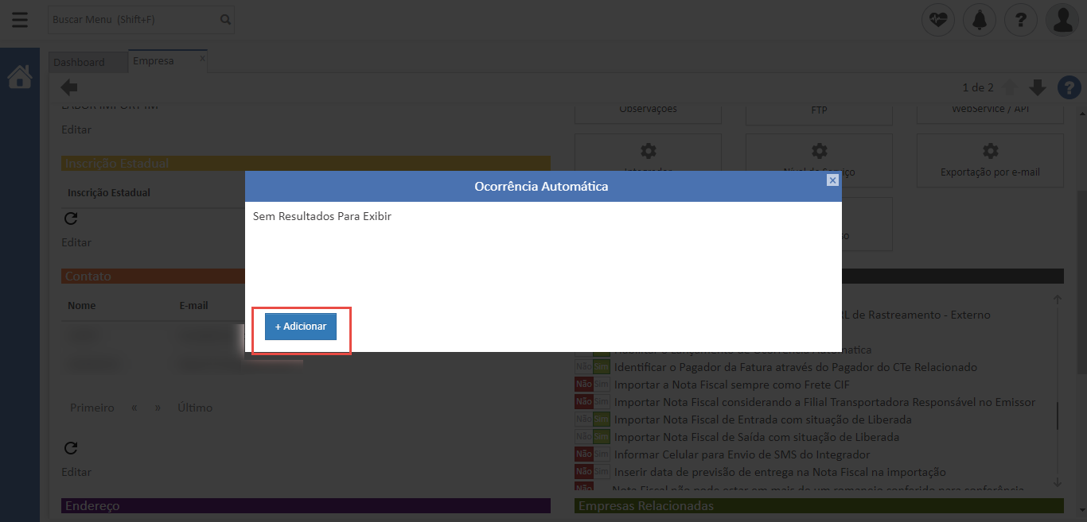
Task: Toggle Importar a Nota Fiscal sempre como Frete CIF
Action: coord(592,385)
